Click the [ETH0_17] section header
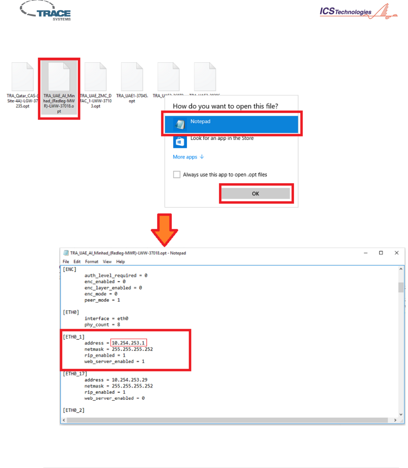 tap(75, 374)
